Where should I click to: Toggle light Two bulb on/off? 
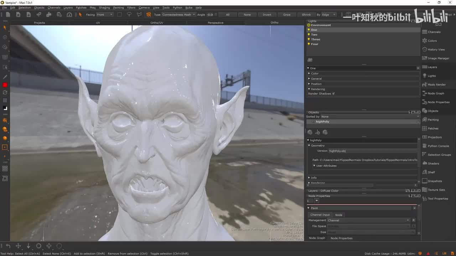[309, 34]
